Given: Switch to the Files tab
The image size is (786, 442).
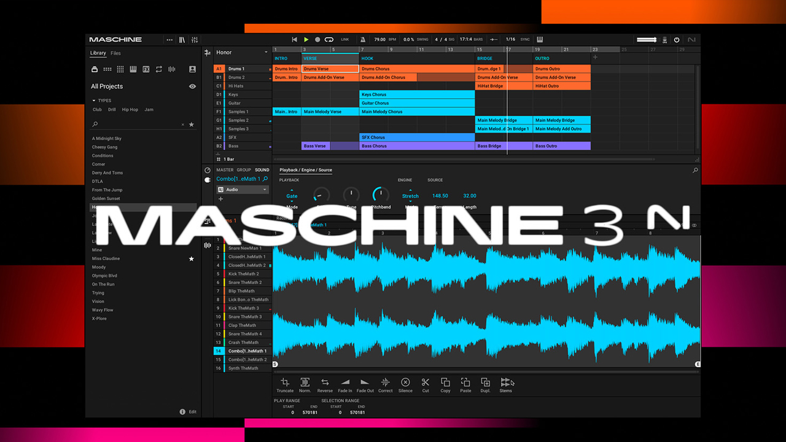Looking at the screenshot, I should point(115,53).
